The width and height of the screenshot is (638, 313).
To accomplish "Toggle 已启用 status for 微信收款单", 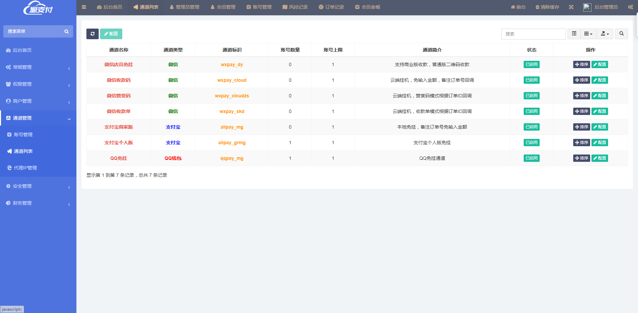I will (x=531, y=111).
